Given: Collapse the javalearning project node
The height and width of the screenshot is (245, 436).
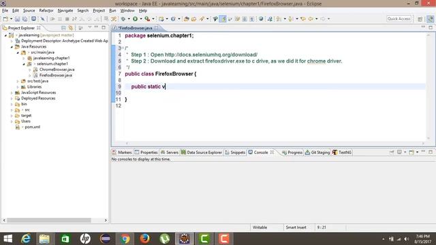Looking at the screenshot, I should (x=5, y=35).
